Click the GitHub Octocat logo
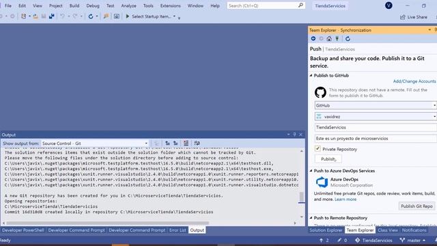Viewport: 437px width, 246px height. (320, 92)
